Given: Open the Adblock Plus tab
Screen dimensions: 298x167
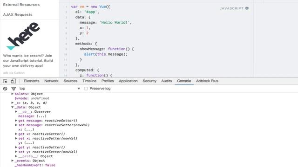Looking at the screenshot, I should coord(207,81).
